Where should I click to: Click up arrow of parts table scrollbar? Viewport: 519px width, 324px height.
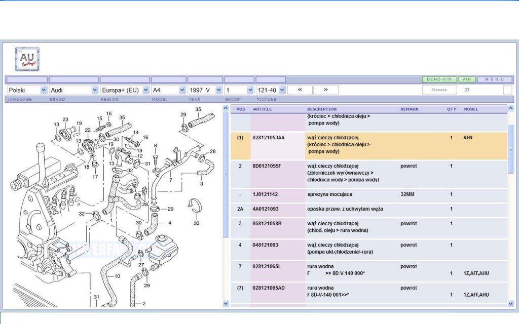[x=510, y=108]
